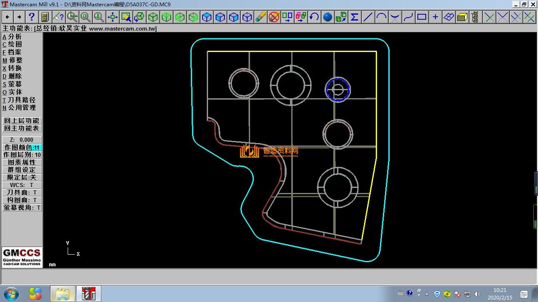Click the yellow pencil Delete icon
Viewport: 538px width, 302px height.
(261, 17)
